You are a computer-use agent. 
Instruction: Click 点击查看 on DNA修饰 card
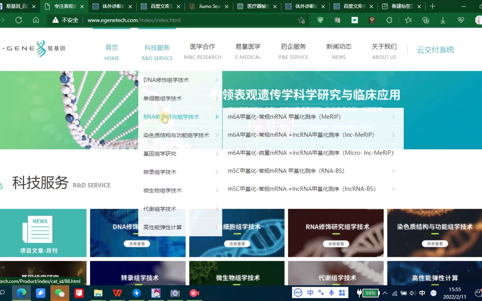point(137,244)
